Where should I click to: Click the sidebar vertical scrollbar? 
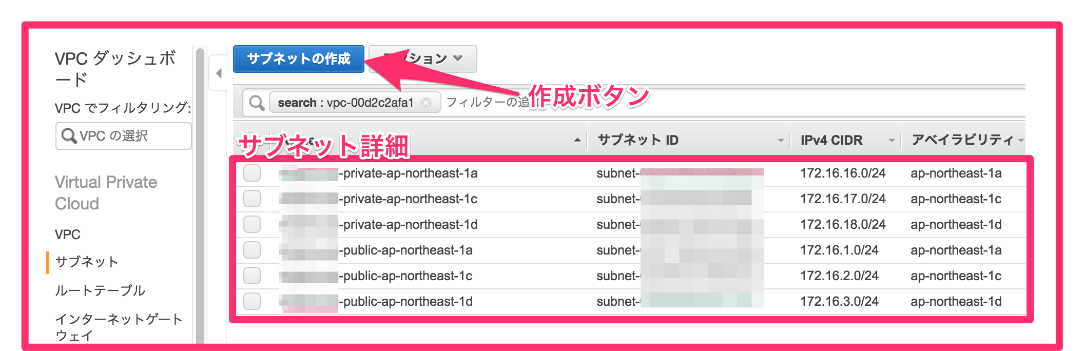pos(200,195)
